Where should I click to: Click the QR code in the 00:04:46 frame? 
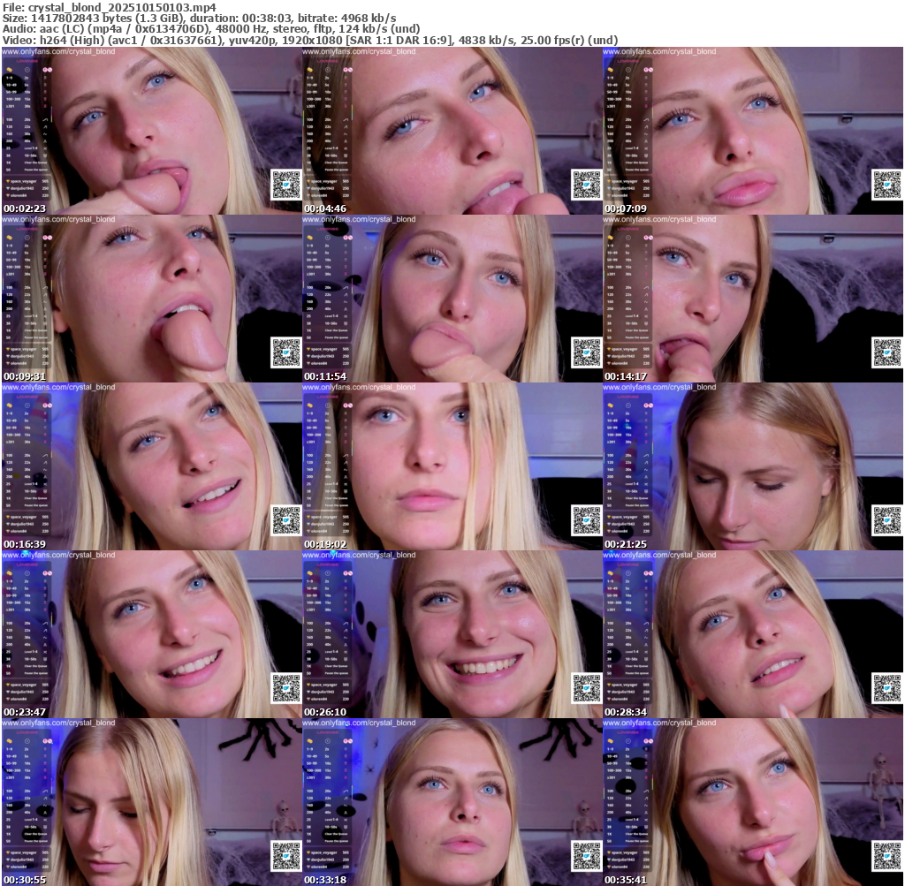(x=586, y=185)
